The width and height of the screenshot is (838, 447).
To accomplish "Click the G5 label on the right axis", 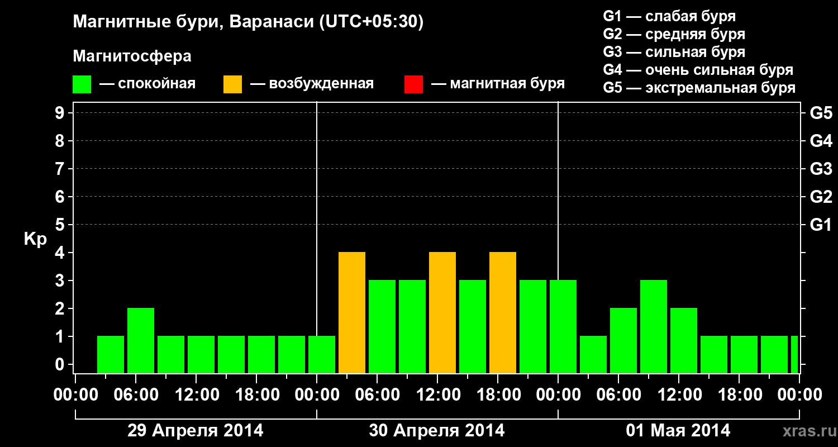I will [821, 113].
